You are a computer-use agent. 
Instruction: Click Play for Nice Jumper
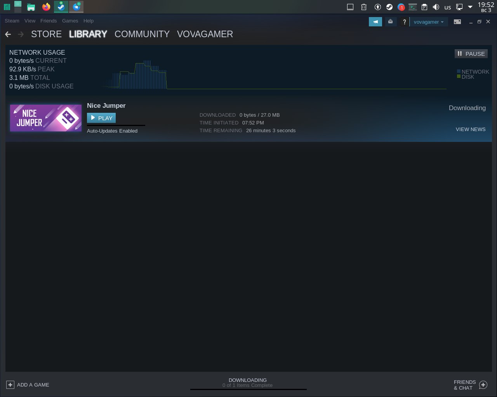point(101,118)
